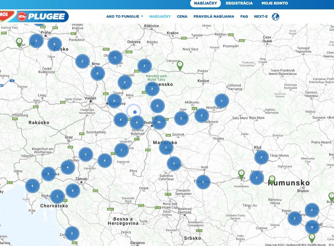Click the 6-charger cluster at Bucharest
The height and width of the screenshot is (246, 334).
point(312,227)
